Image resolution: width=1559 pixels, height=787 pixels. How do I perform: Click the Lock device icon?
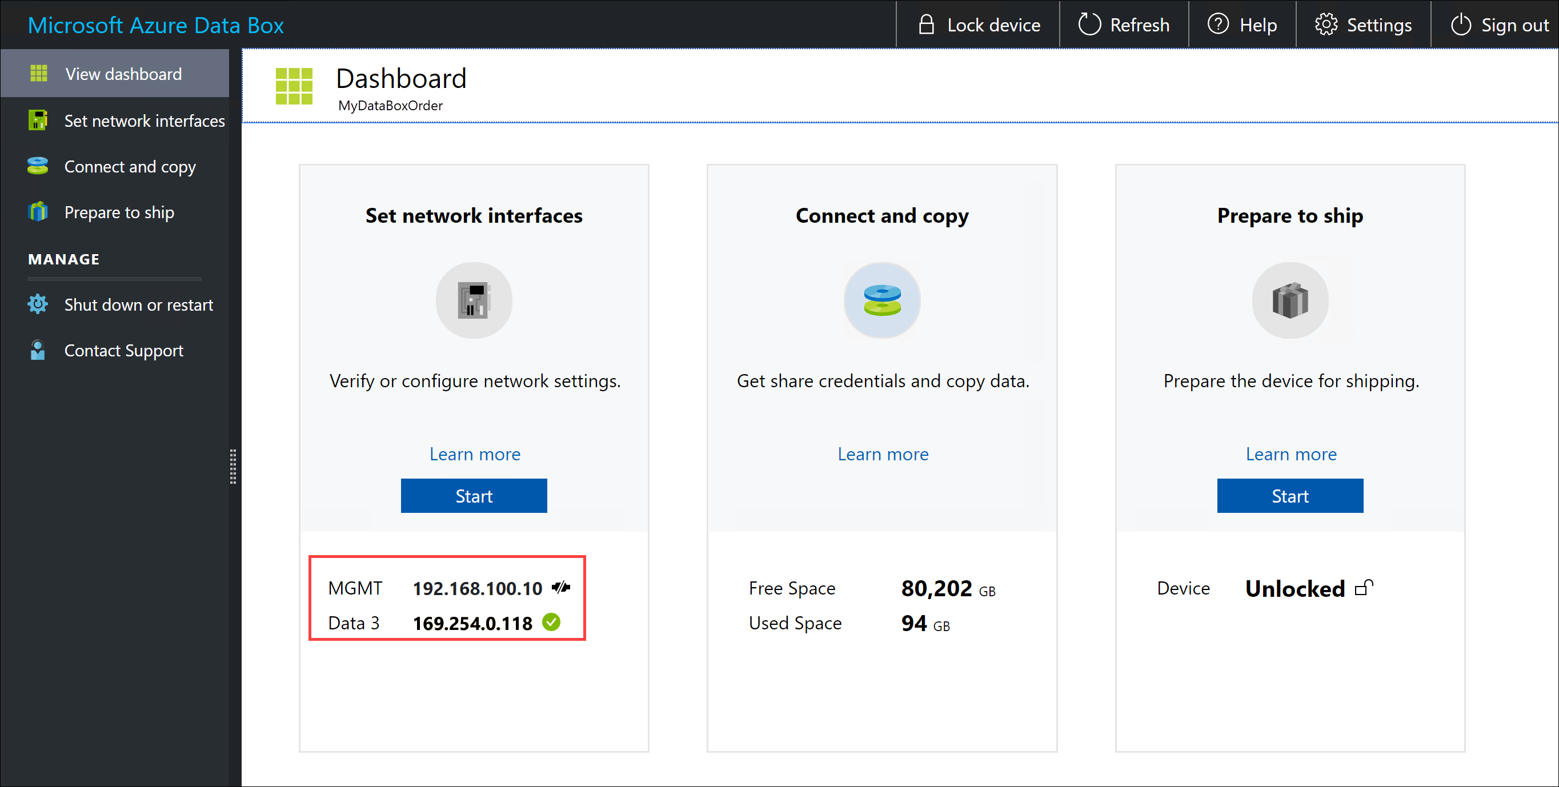tap(924, 23)
